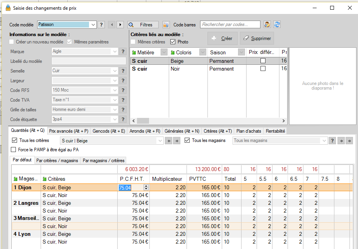This screenshot has height=249, width=358.
Task: Enable Force le PAMP à être égal au PA
Action: coord(14,149)
